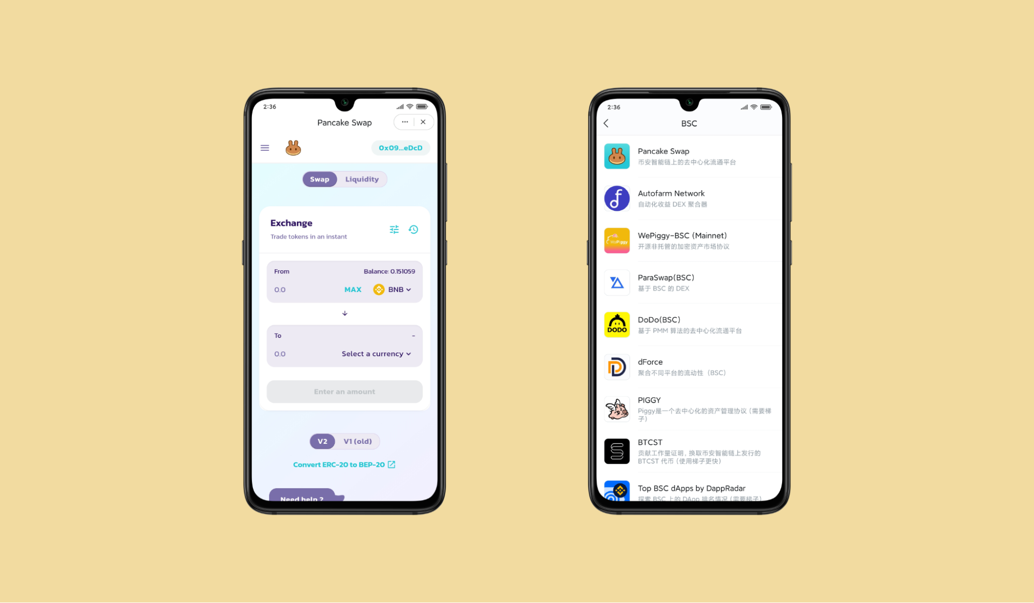The height and width of the screenshot is (603, 1034).
Task: Click the PancakeSwap rabbit icon
Action: pyautogui.click(x=292, y=148)
